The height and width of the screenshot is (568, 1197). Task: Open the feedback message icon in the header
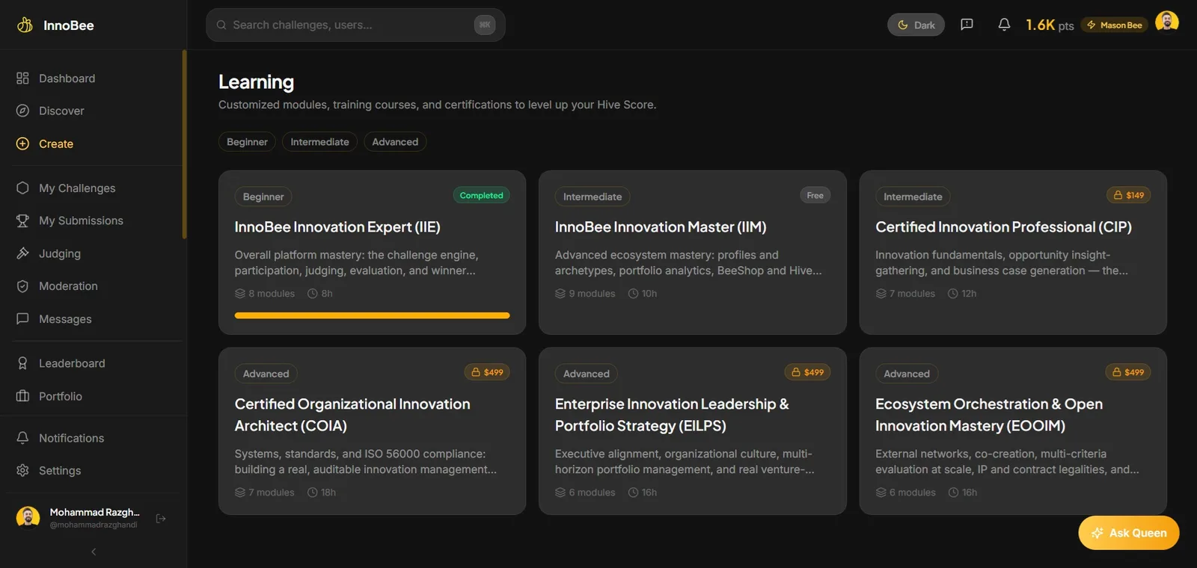point(967,25)
